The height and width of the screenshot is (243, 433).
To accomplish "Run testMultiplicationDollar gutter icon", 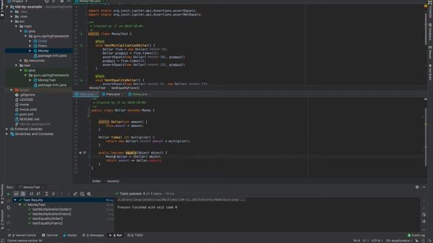I will point(81,45).
